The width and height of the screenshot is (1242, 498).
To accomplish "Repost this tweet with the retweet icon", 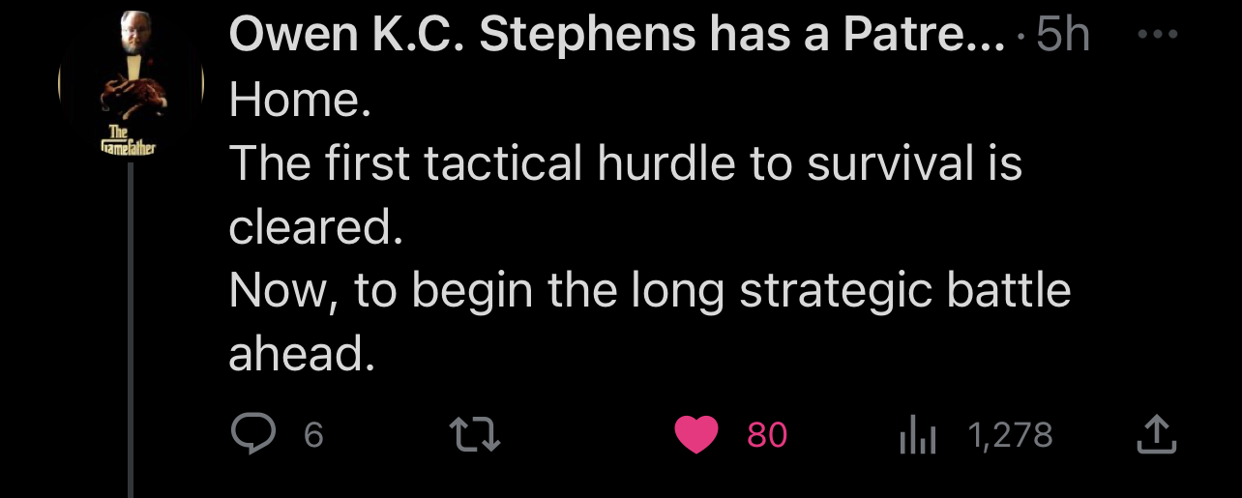I will click(x=478, y=435).
